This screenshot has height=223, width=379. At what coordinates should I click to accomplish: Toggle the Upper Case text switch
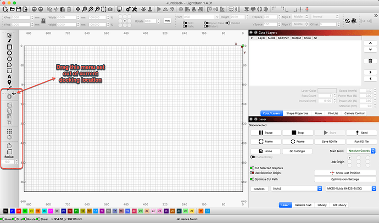point(206,23)
